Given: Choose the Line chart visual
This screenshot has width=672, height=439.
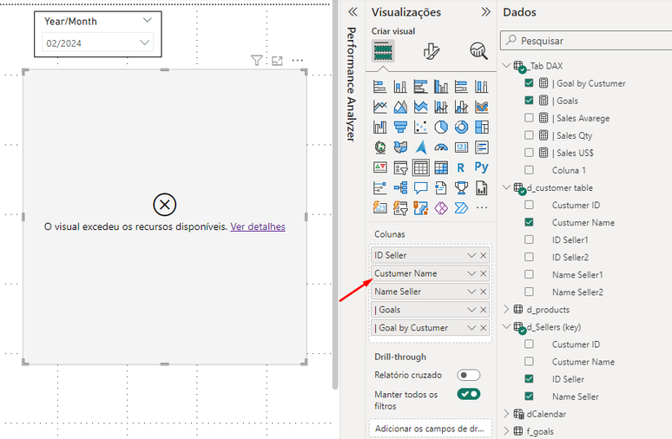Looking at the screenshot, I should pyautogui.click(x=379, y=107).
